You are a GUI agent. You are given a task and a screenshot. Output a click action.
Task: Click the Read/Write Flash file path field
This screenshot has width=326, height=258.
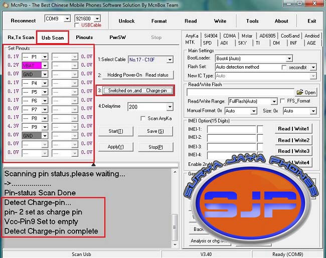(x=240, y=93)
